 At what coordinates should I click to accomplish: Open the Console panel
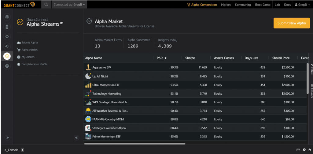(x=11, y=150)
